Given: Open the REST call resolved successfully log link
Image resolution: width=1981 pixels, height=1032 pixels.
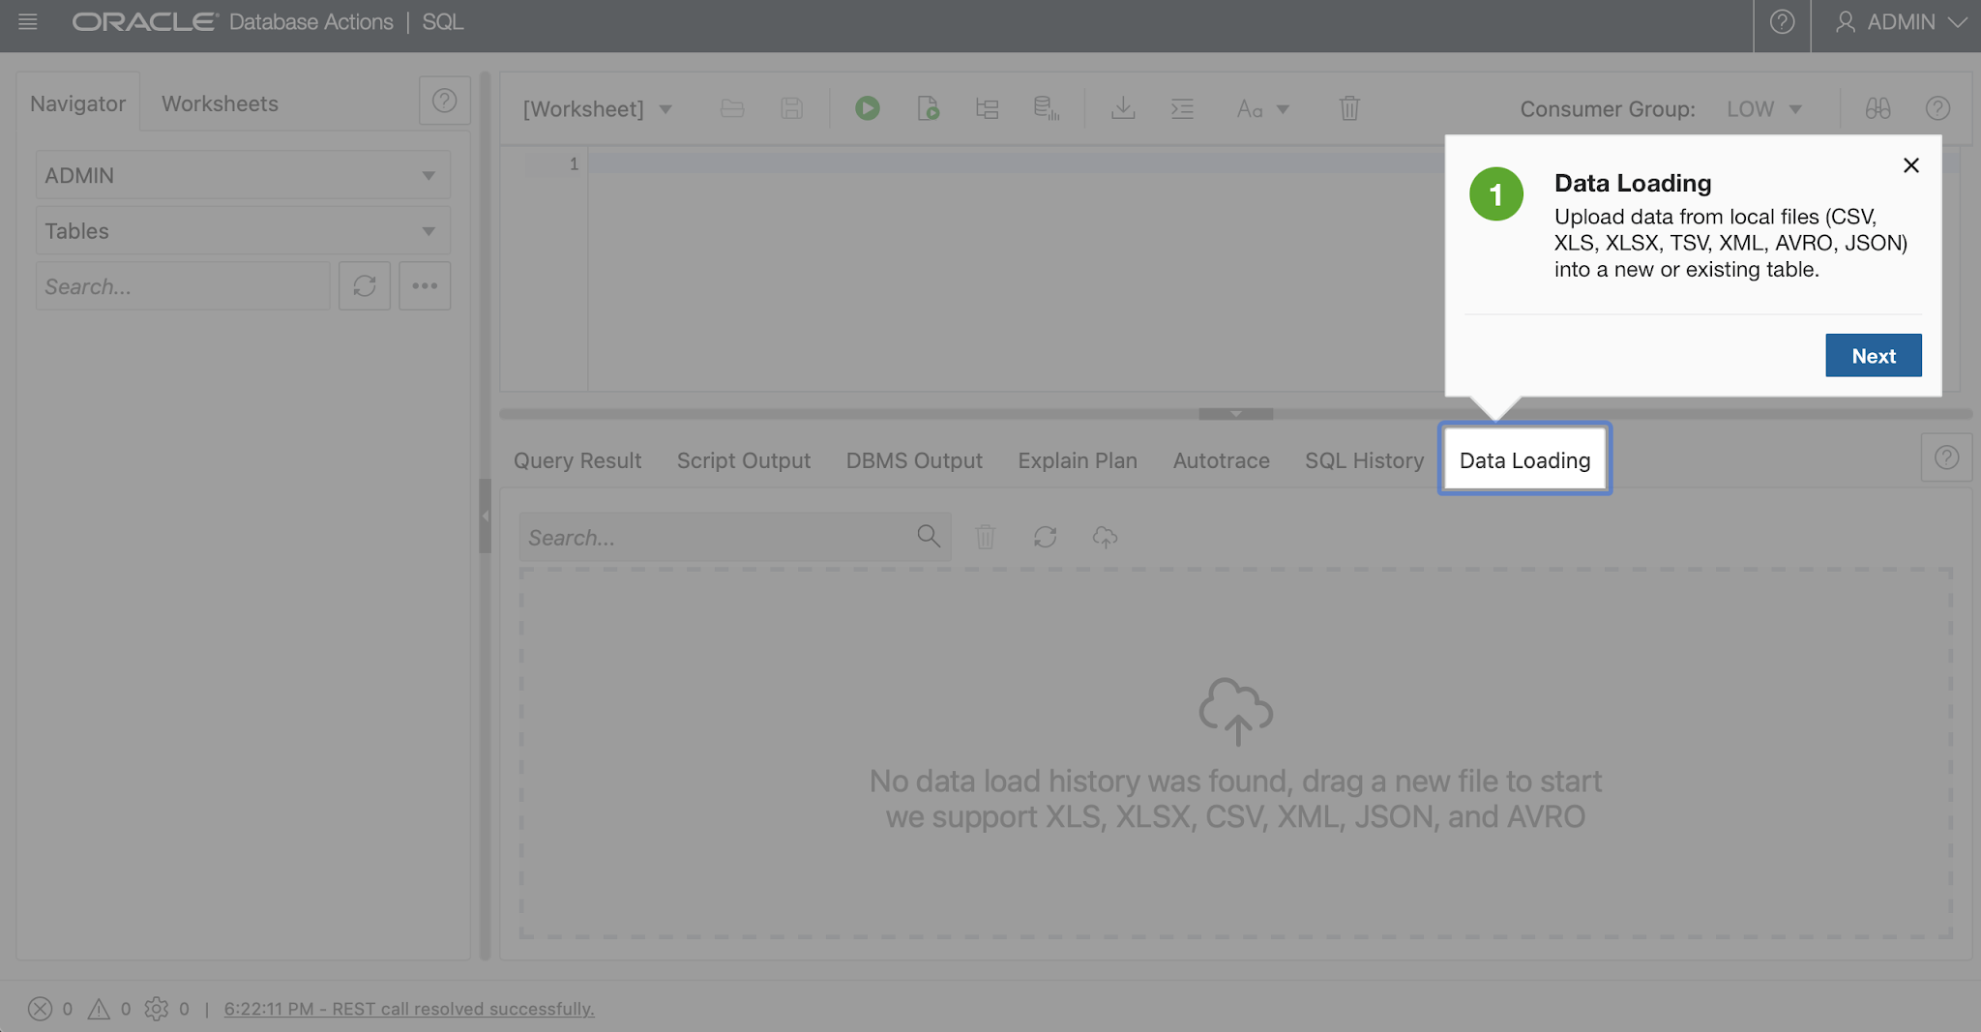Looking at the screenshot, I should (x=409, y=1008).
